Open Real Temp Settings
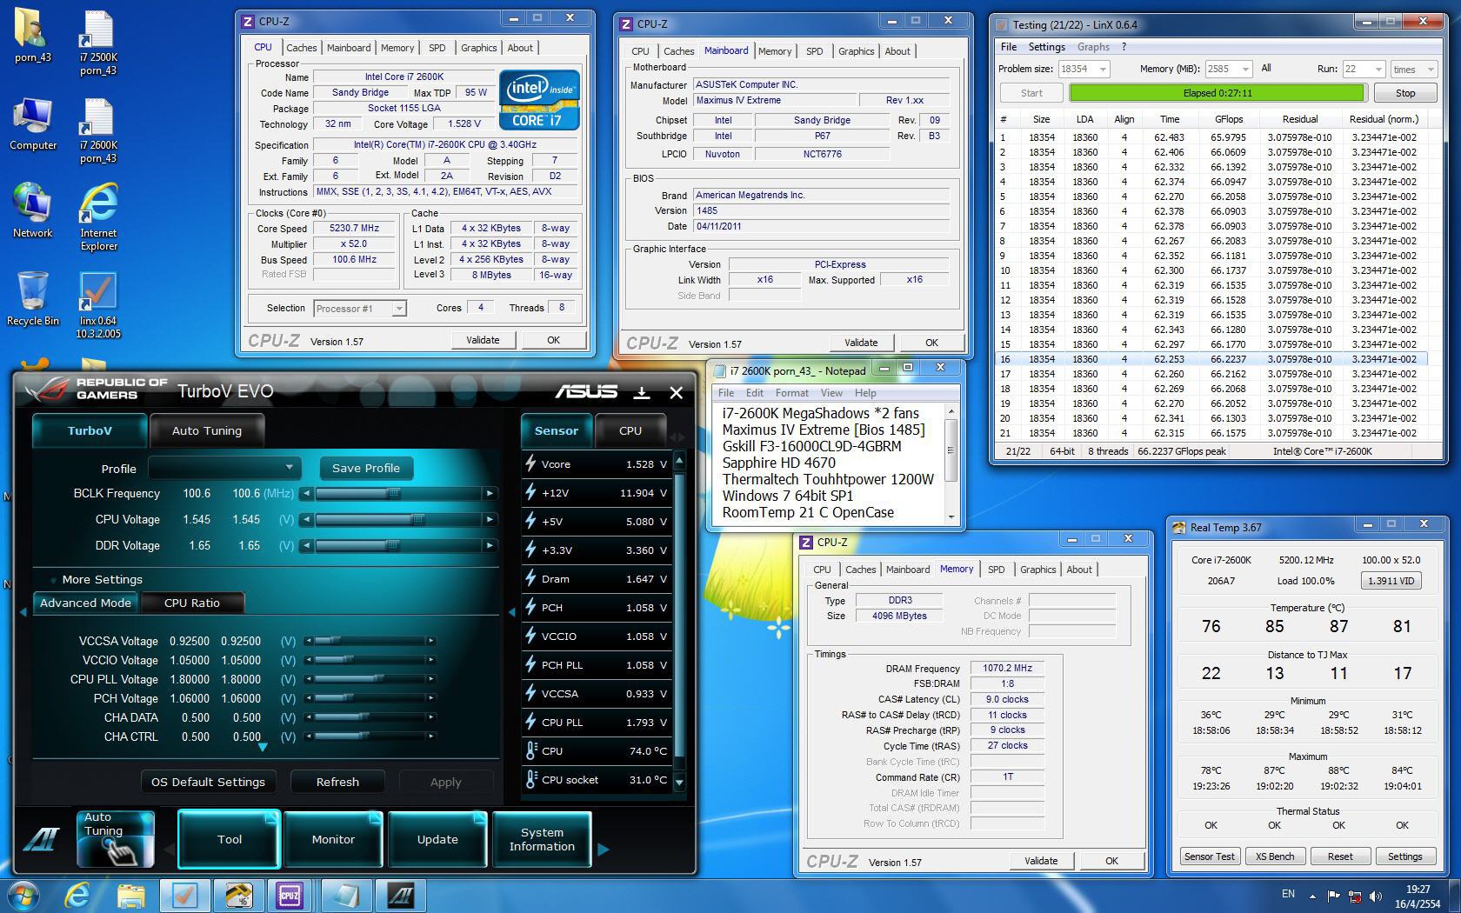The image size is (1461, 913). coord(1404,856)
